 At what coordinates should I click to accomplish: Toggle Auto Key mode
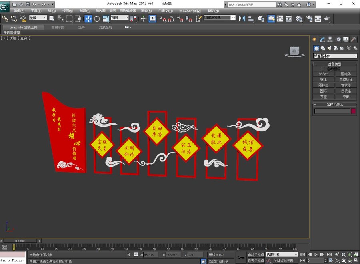click(x=256, y=254)
